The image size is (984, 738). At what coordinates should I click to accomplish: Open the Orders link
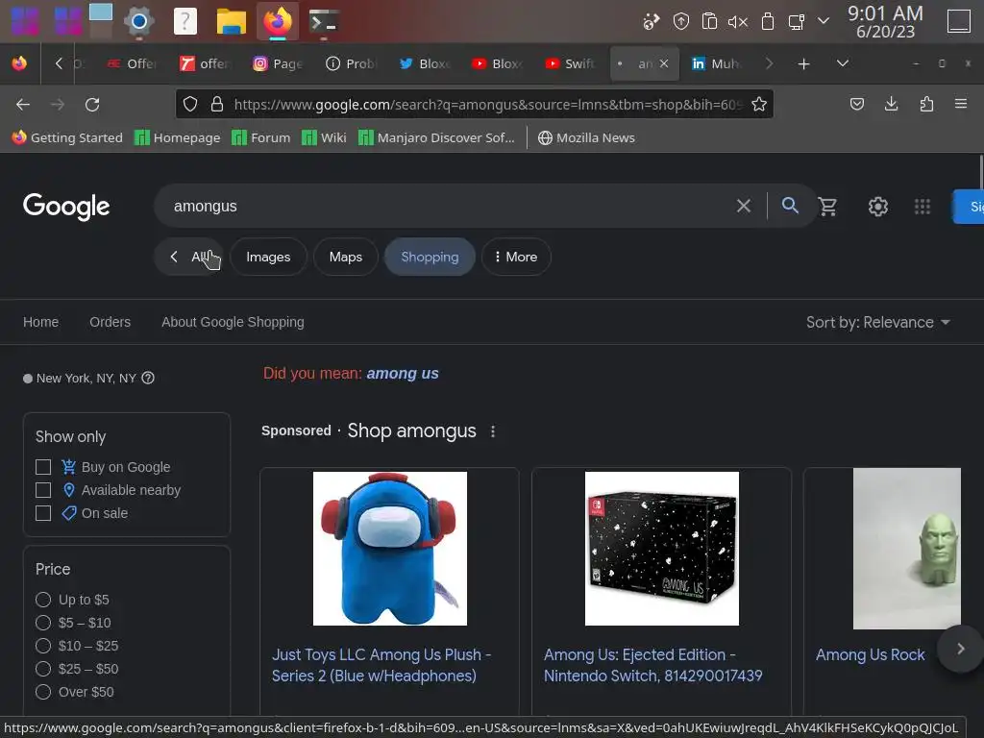(x=110, y=322)
